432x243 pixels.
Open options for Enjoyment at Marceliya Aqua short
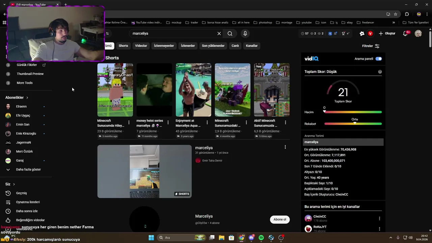click(x=207, y=123)
